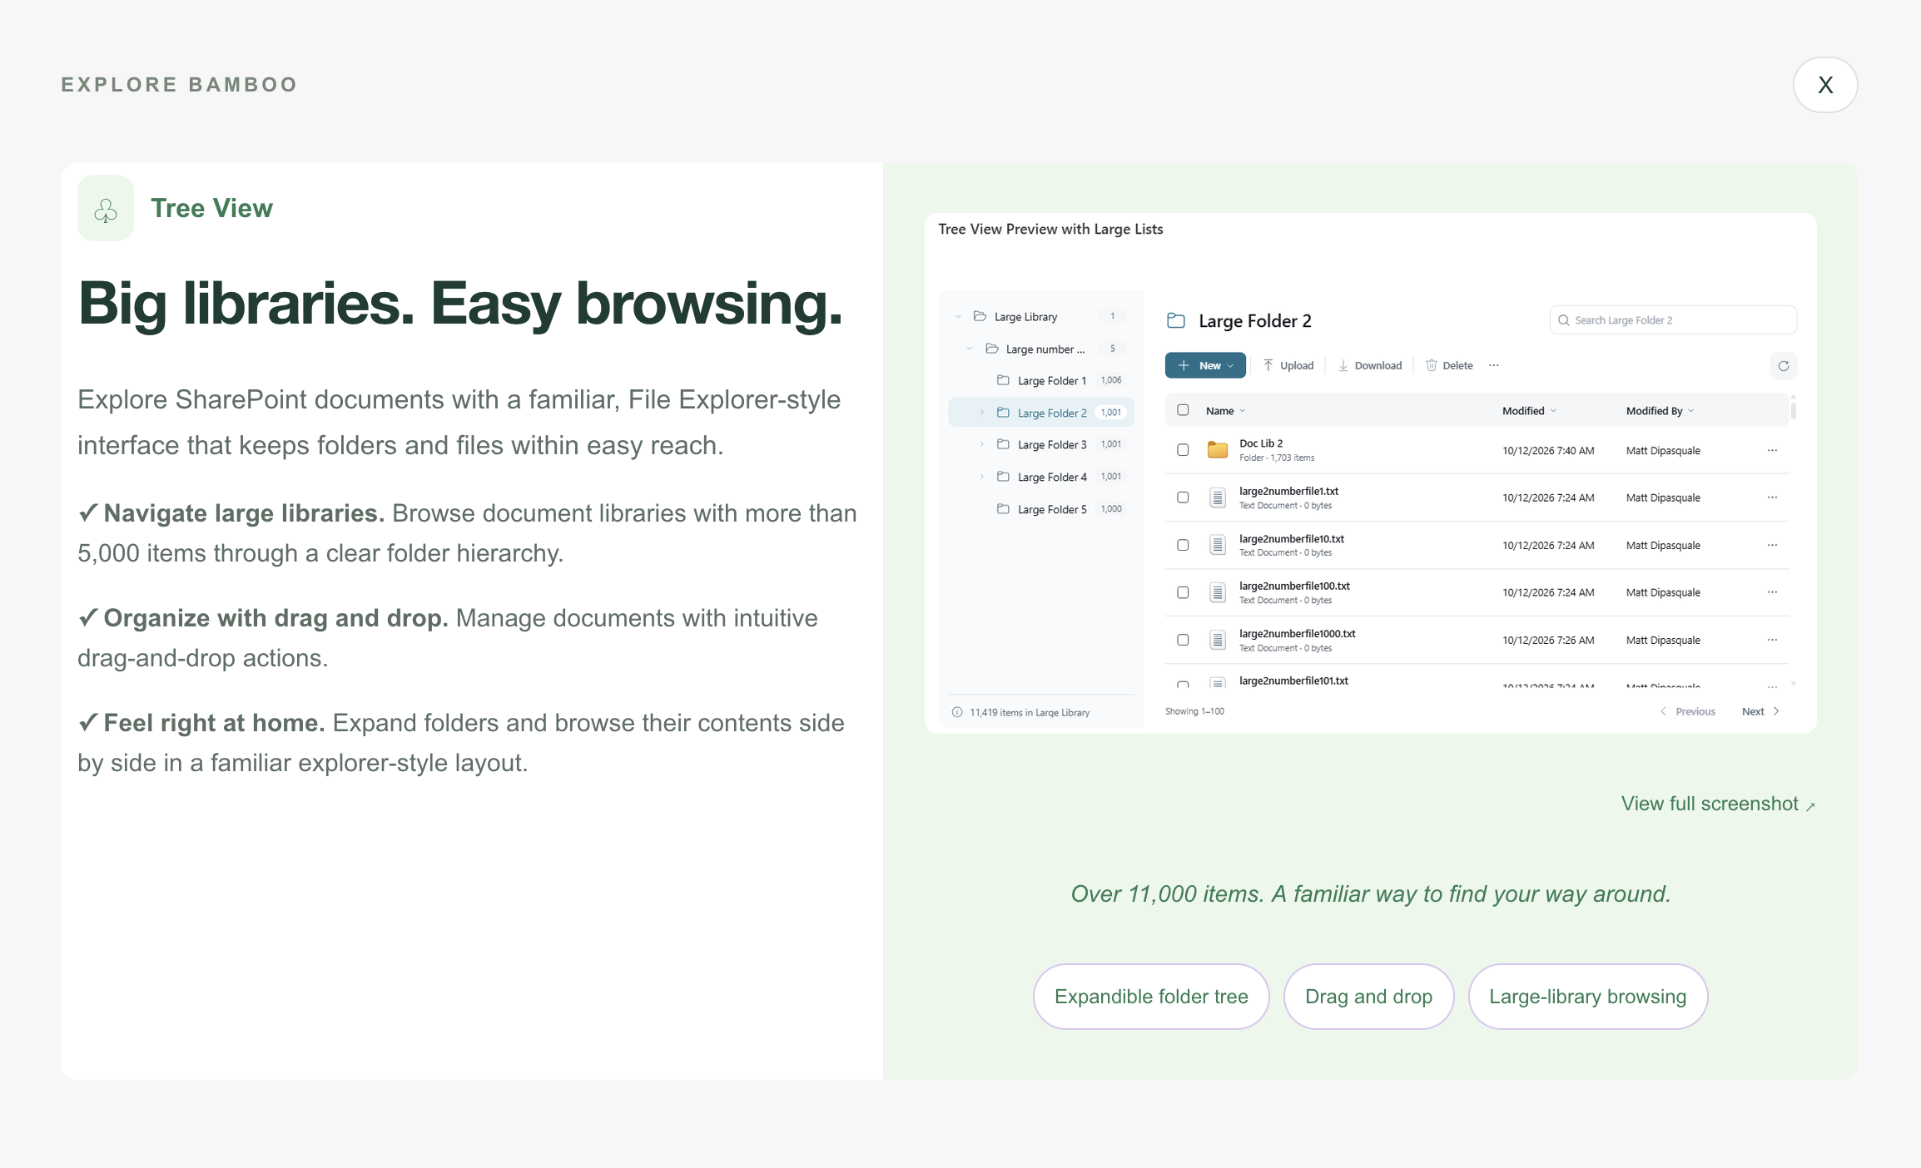Click the file list vertical scrollbar
The width and height of the screenshot is (1921, 1168).
[1793, 409]
